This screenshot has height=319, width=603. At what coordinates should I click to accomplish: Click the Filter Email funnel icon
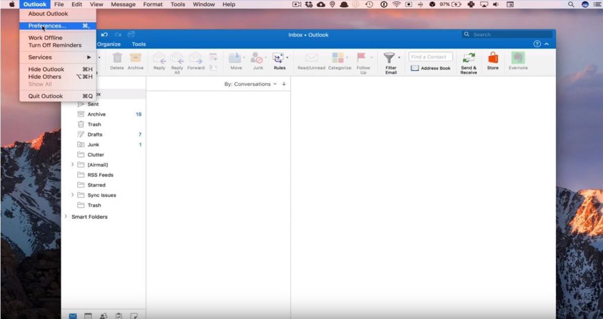[389, 58]
